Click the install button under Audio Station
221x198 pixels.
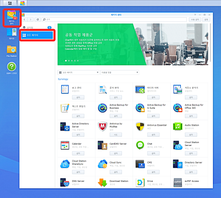[x=191, y=135]
